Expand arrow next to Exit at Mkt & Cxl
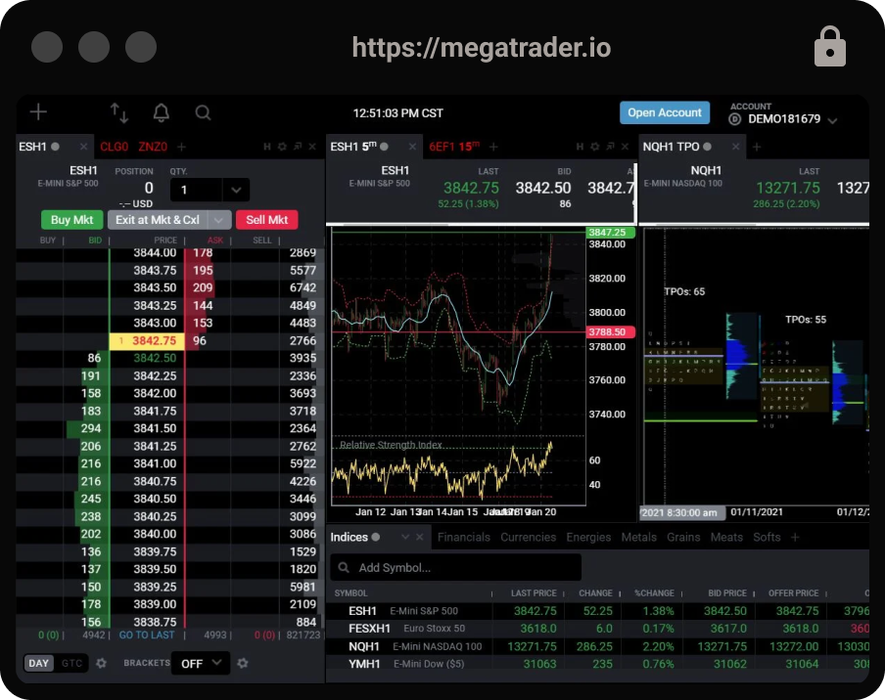 [220, 220]
